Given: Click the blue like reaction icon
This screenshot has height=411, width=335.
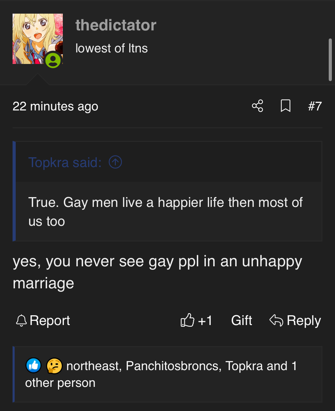Looking at the screenshot, I should pos(33,366).
